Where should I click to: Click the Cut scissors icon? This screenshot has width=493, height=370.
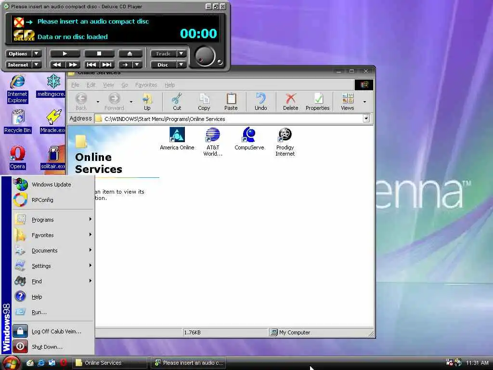(x=177, y=102)
